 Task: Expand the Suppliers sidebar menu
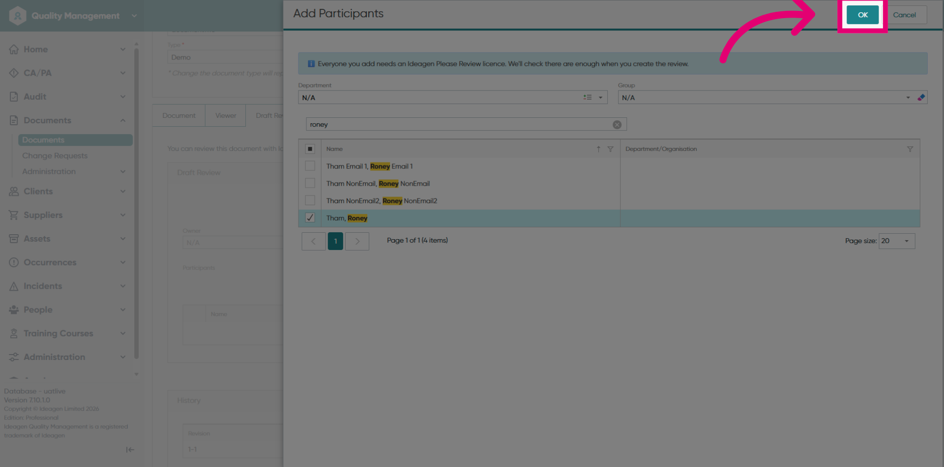(x=67, y=215)
